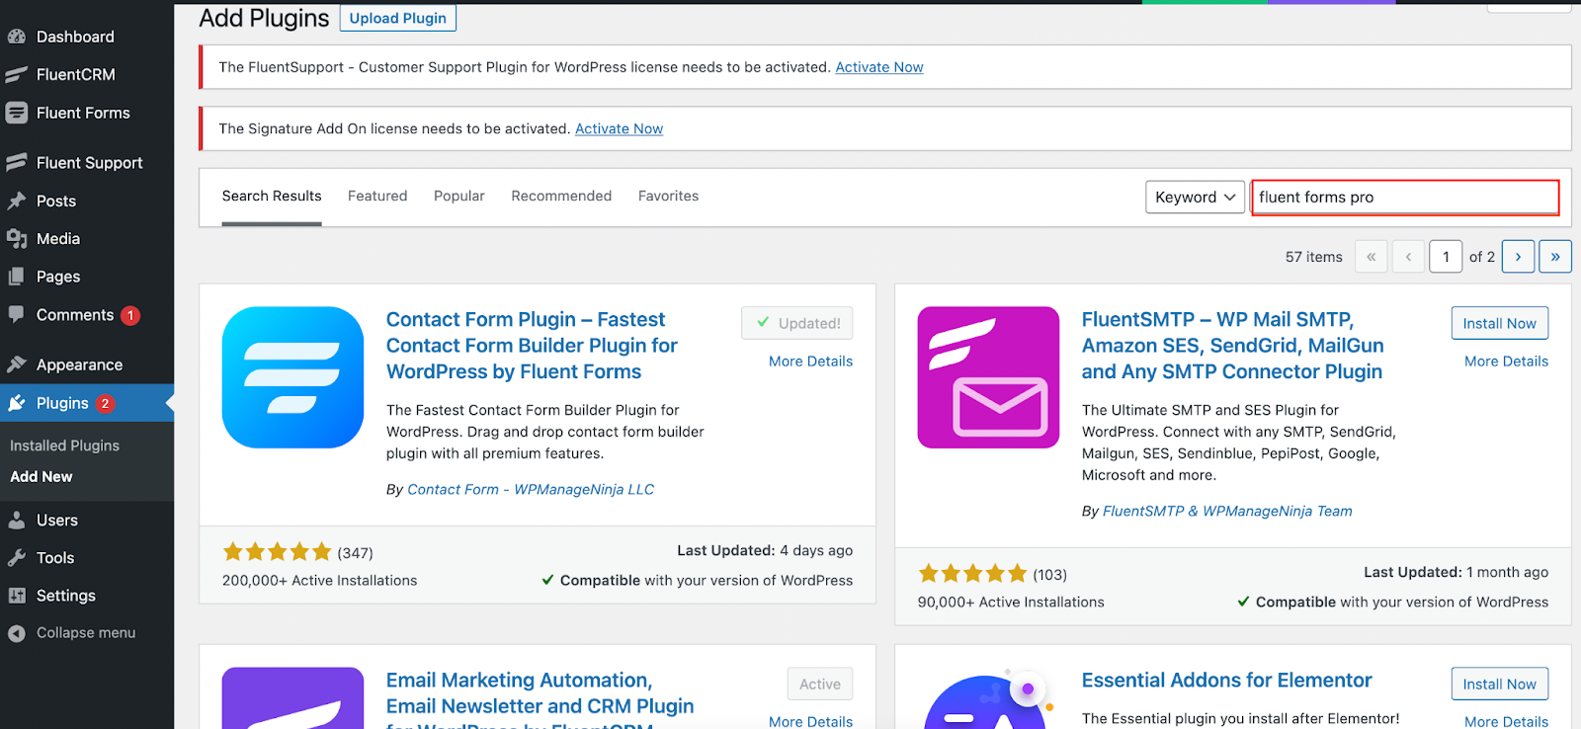Click the Fluent Support sidebar icon
This screenshot has height=729, width=1581.
(x=16, y=162)
